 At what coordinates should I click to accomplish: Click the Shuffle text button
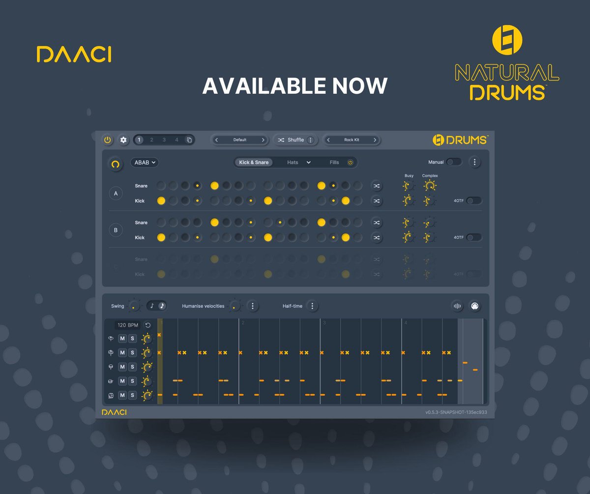point(295,140)
